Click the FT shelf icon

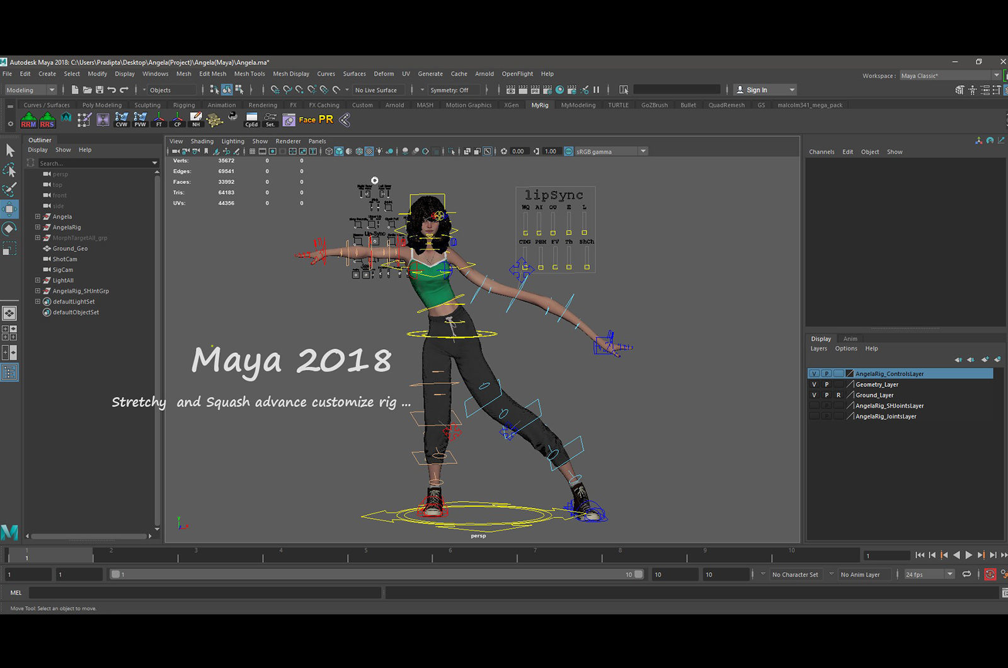click(x=159, y=120)
